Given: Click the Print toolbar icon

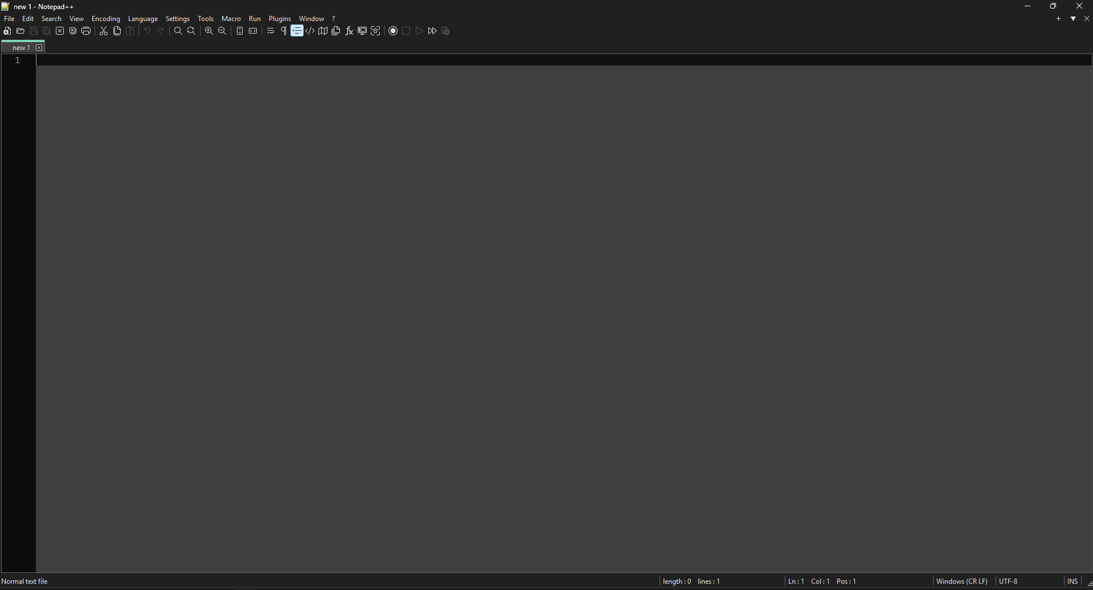Looking at the screenshot, I should [86, 31].
